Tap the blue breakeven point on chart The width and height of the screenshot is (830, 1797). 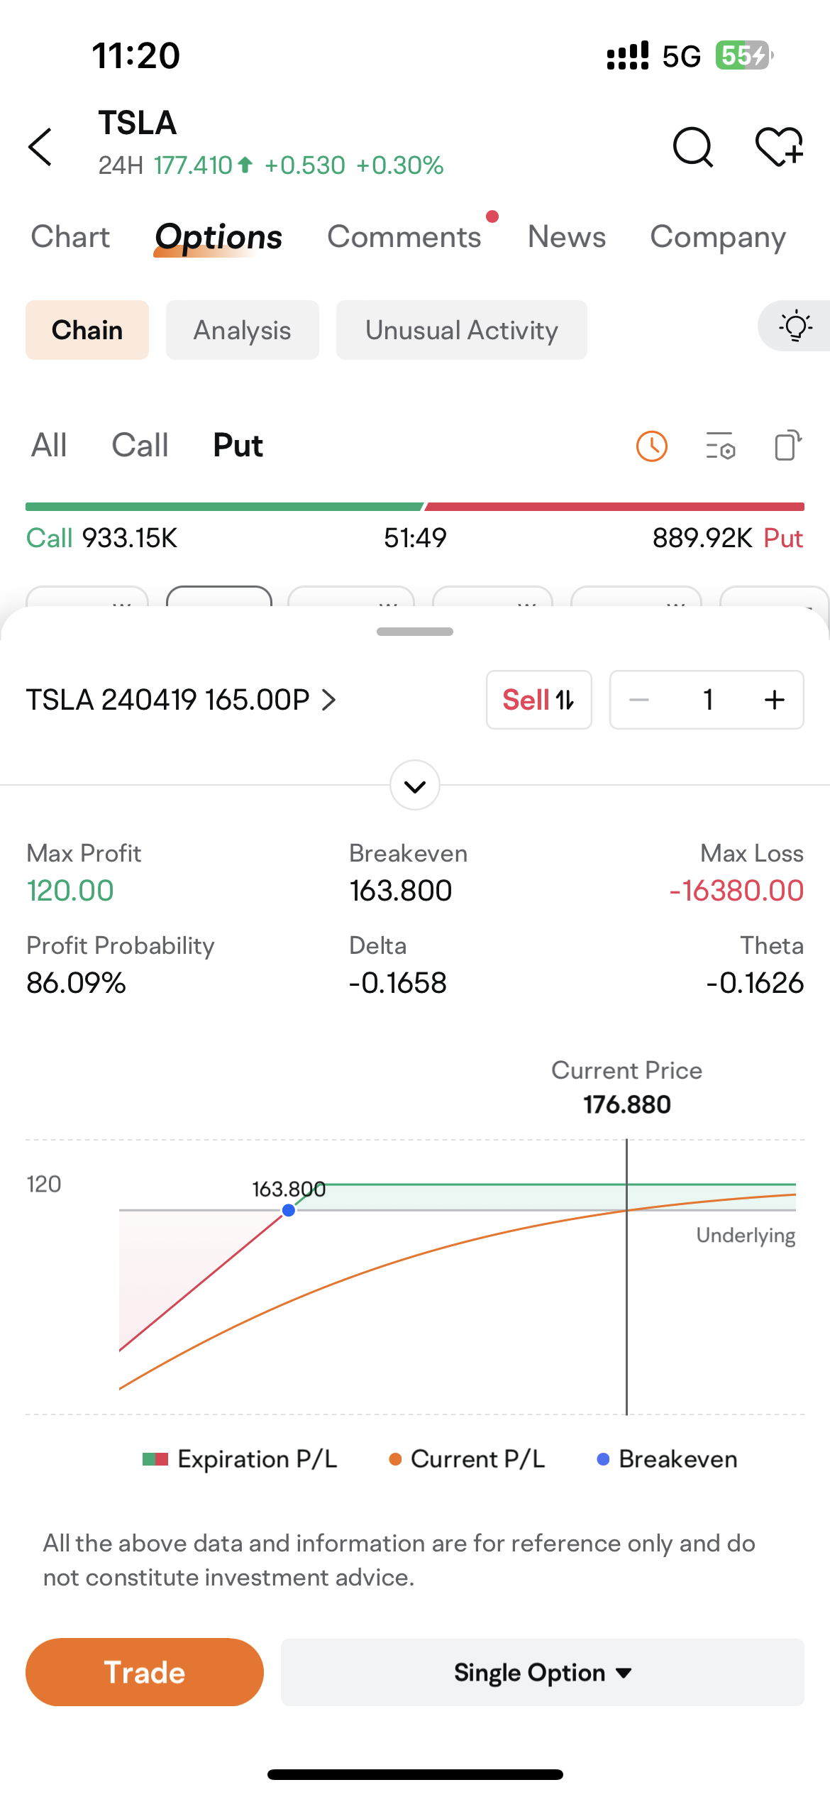click(289, 1210)
